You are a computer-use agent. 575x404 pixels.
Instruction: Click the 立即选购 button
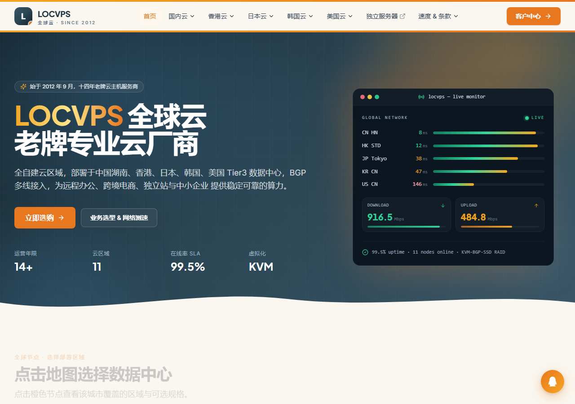point(45,218)
